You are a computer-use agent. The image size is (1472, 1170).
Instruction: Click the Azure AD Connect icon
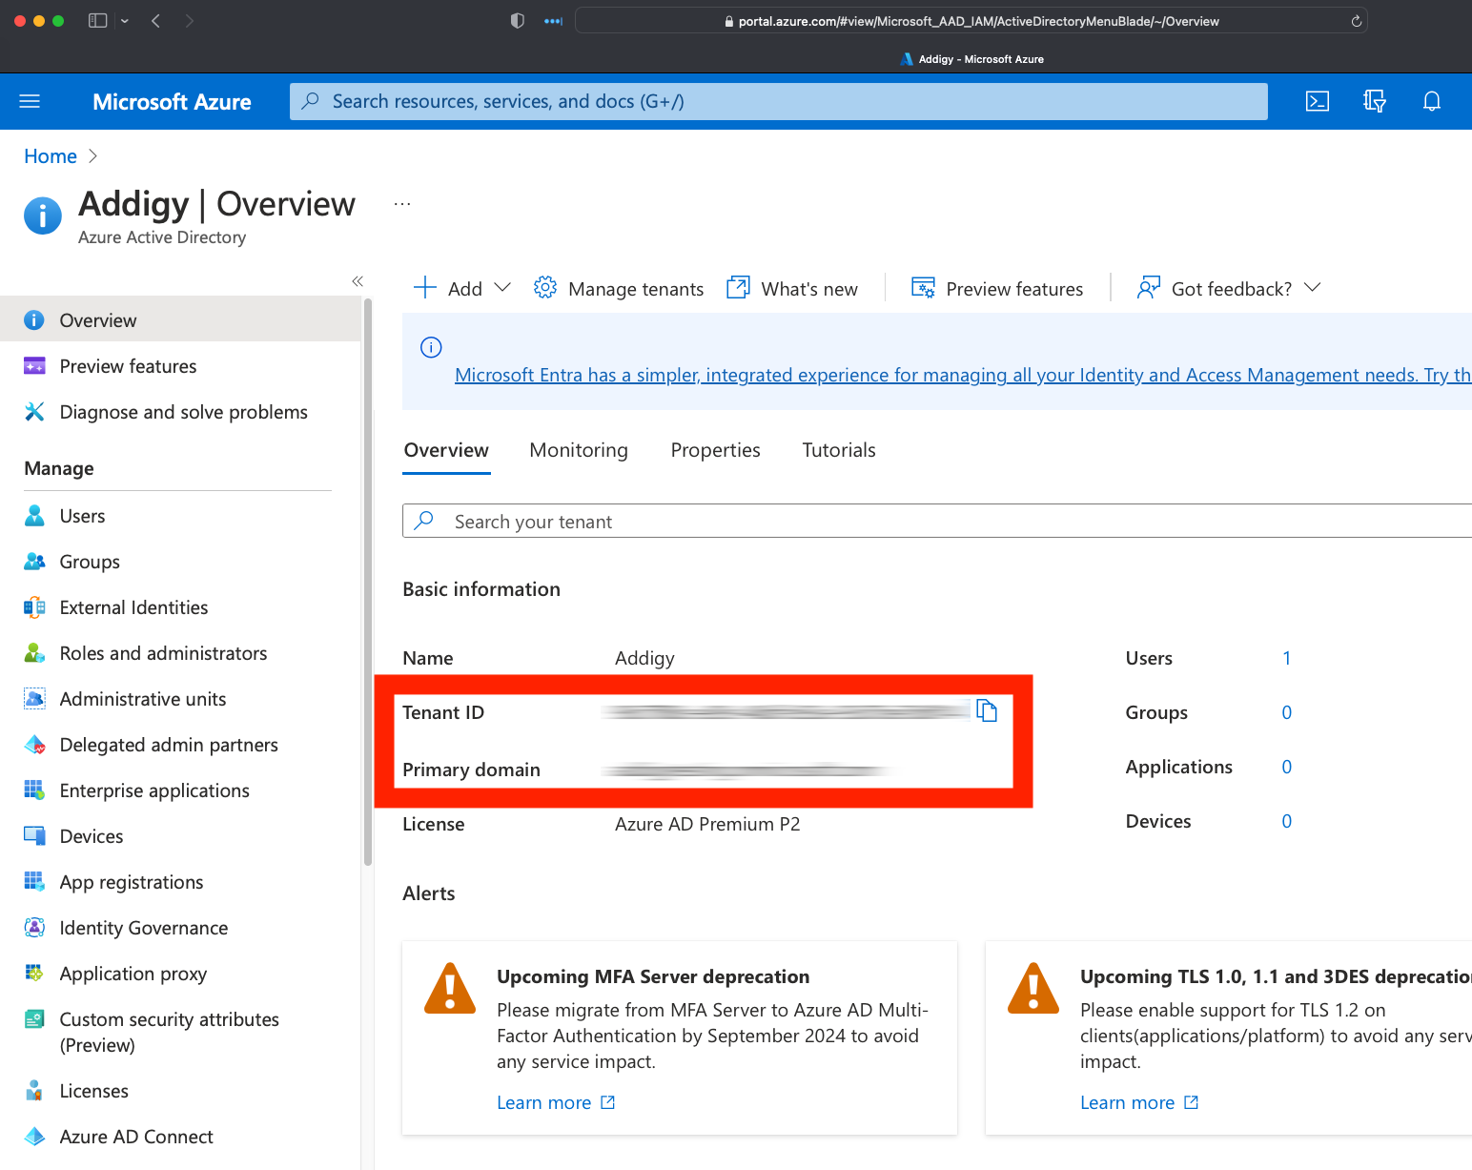(34, 1137)
